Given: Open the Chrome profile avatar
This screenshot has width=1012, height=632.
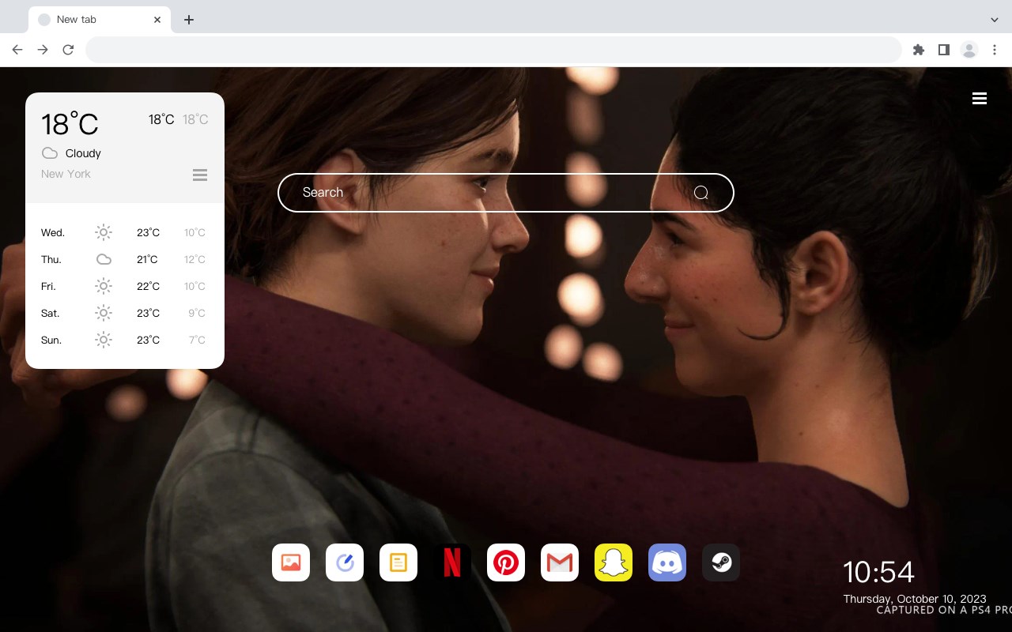Looking at the screenshot, I should [969, 50].
